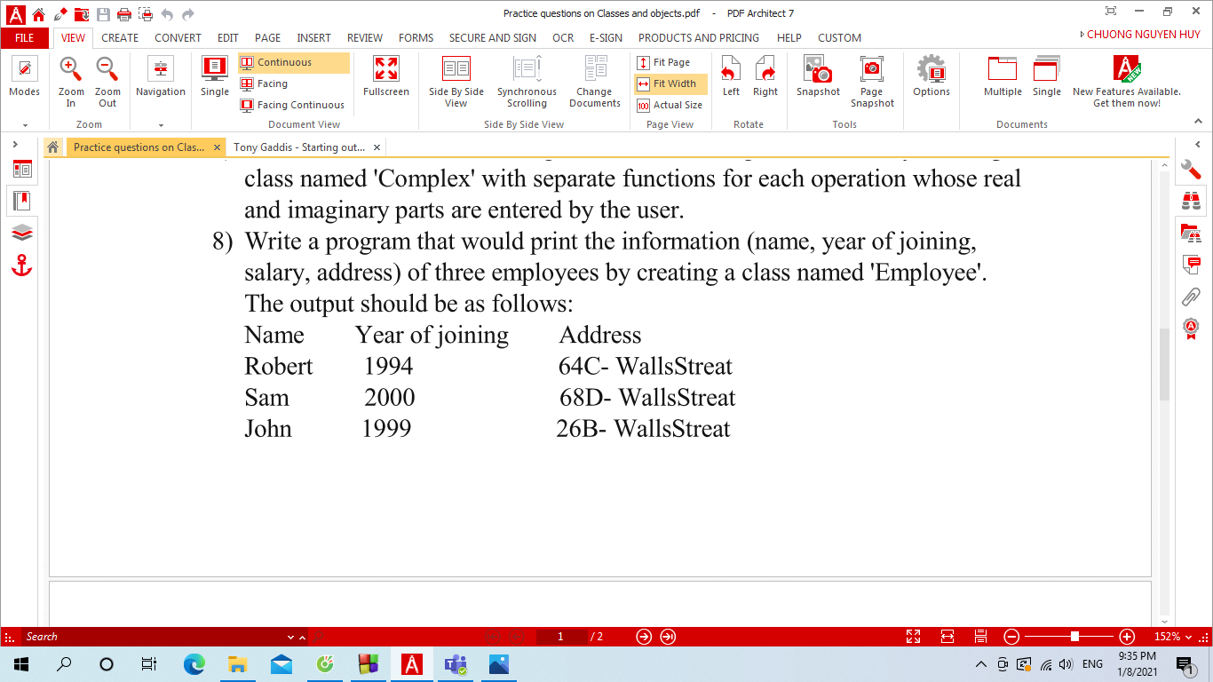Open the comments panel in the right sidebar
The image size is (1213, 682).
[1191, 263]
